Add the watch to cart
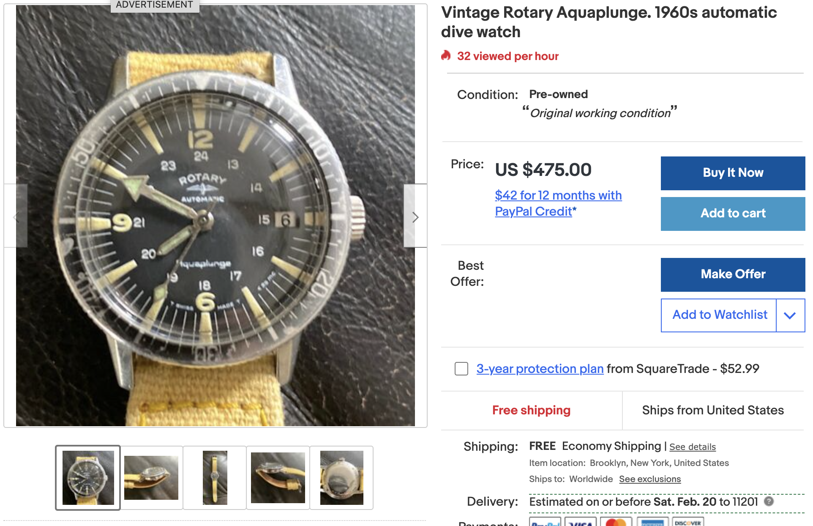 click(733, 214)
